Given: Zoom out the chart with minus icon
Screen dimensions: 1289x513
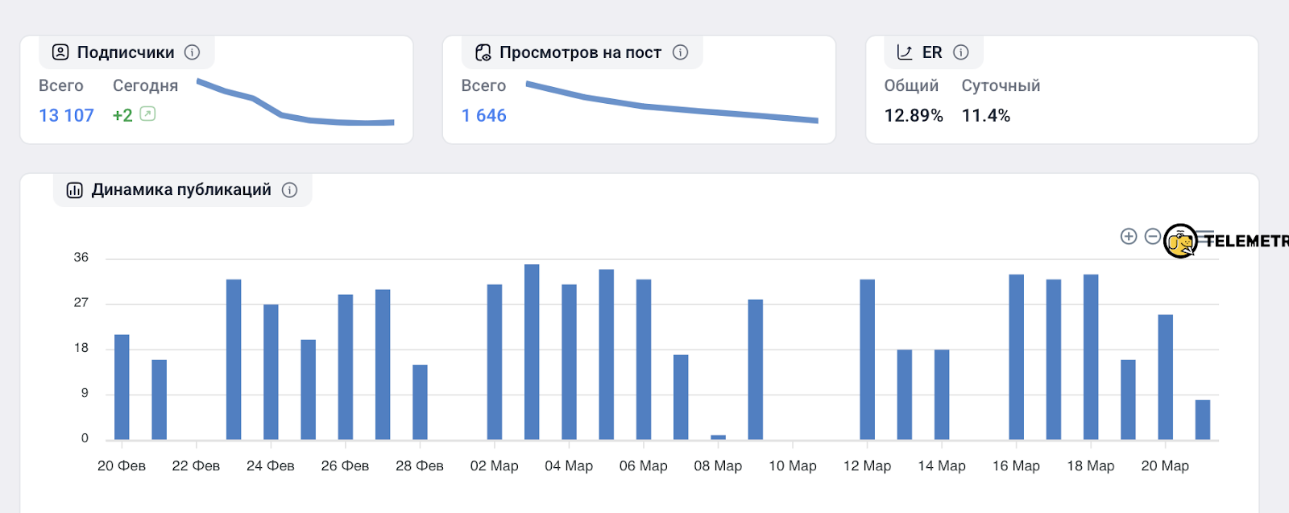Looking at the screenshot, I should tap(1152, 236).
